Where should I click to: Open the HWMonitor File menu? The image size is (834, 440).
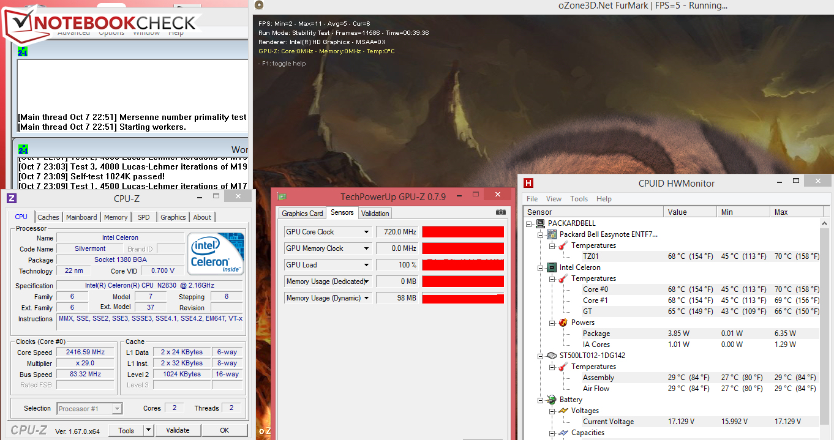click(532, 199)
